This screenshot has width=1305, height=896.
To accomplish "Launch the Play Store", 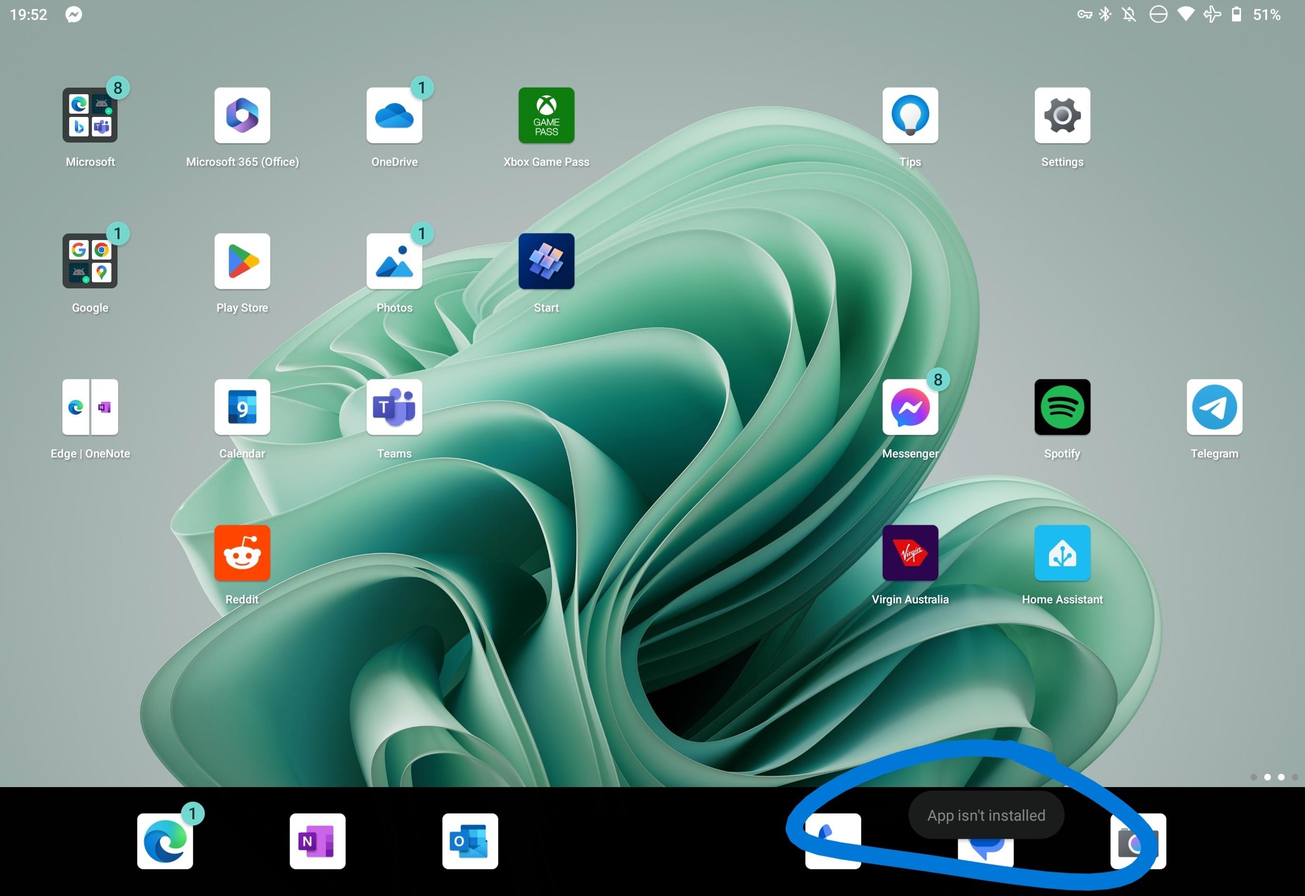I will point(242,261).
